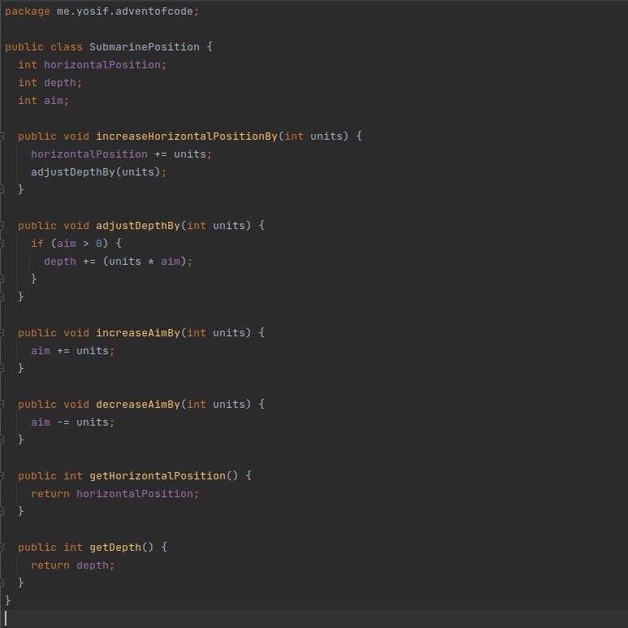628x628 pixels.
Task: Collapse the if (aim > 0) block fold marker
Action: (x=2, y=244)
